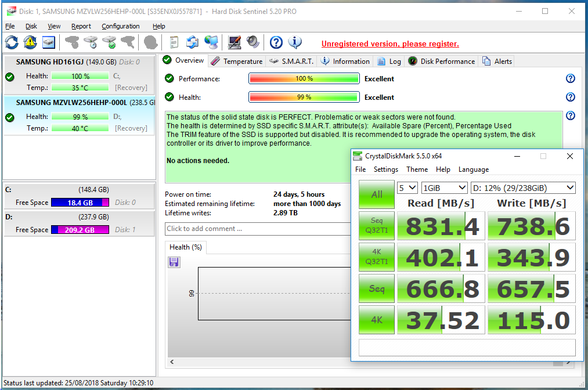588x390 pixels.
Task: Run the Seq Q32T1 benchmark test
Action: point(376,226)
